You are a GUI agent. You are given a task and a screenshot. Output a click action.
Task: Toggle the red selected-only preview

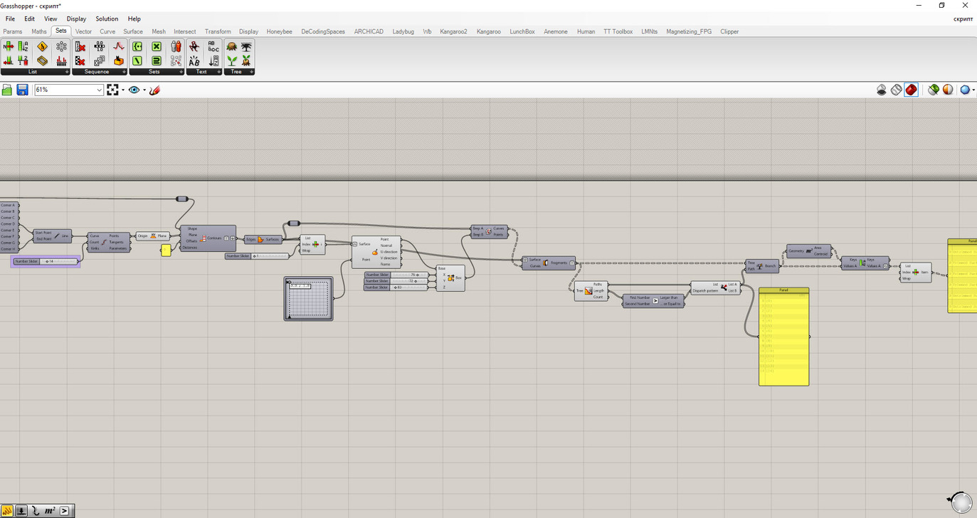pos(912,90)
